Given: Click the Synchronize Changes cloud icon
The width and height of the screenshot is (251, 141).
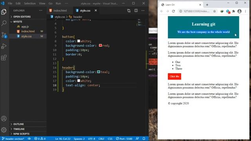Looking at the screenshot, I should click(x=29, y=139).
